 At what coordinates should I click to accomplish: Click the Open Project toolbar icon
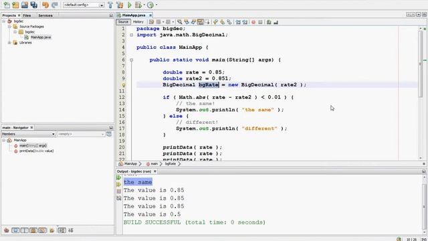[x=25, y=5]
